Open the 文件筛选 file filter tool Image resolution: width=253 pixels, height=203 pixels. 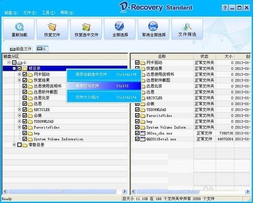click(187, 29)
